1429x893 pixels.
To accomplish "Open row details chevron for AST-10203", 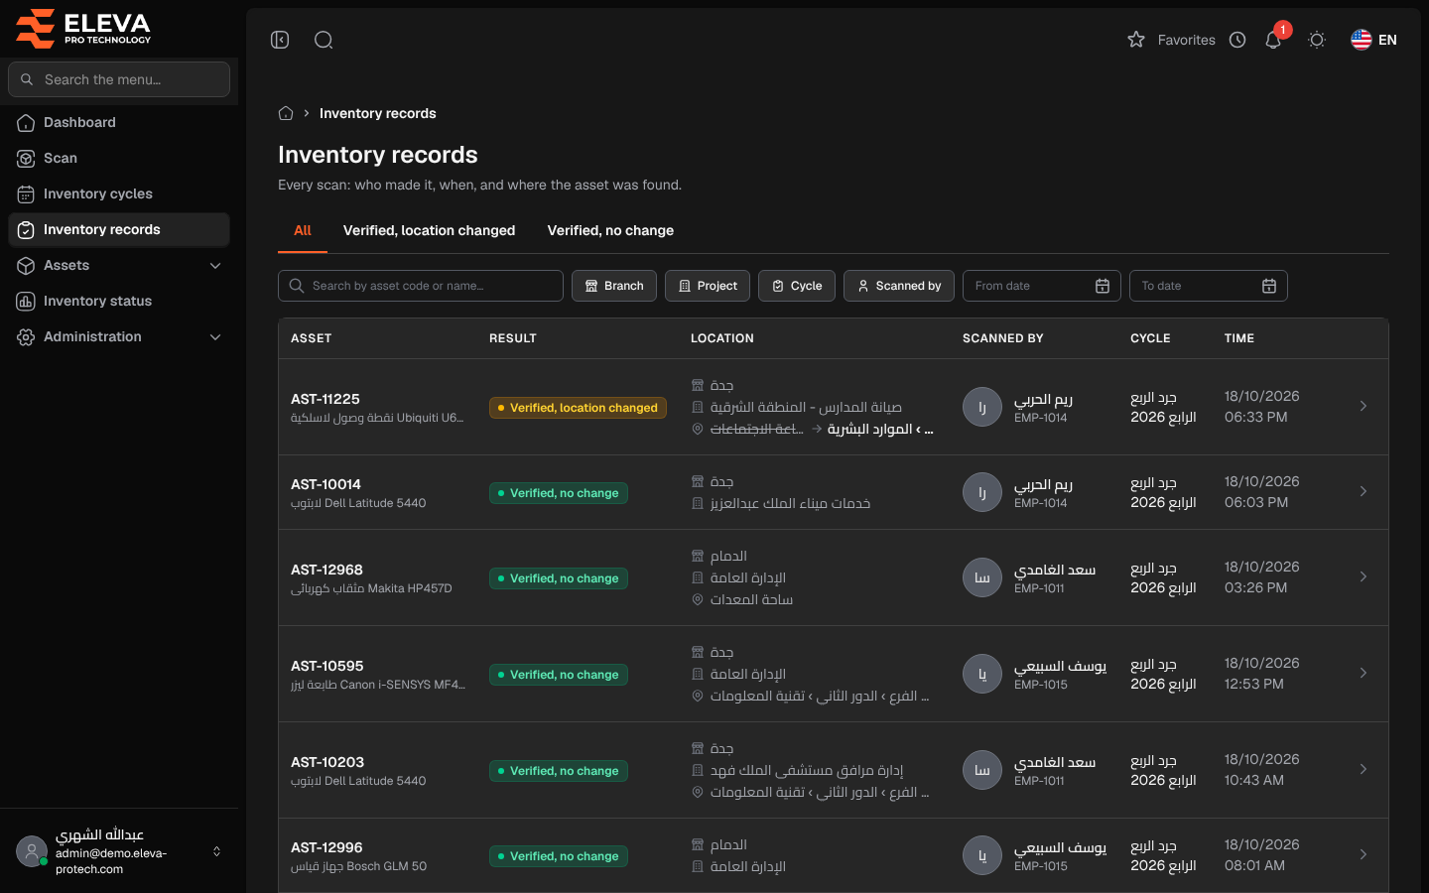I will point(1364,769).
